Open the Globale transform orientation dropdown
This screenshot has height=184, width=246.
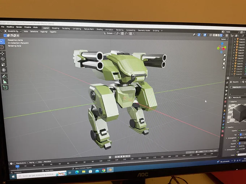pos(109,33)
